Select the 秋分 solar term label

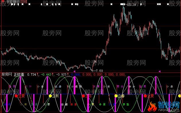click(71, 87)
